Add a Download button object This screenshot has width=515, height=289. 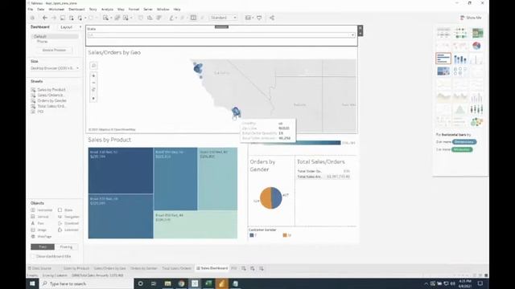click(68, 223)
